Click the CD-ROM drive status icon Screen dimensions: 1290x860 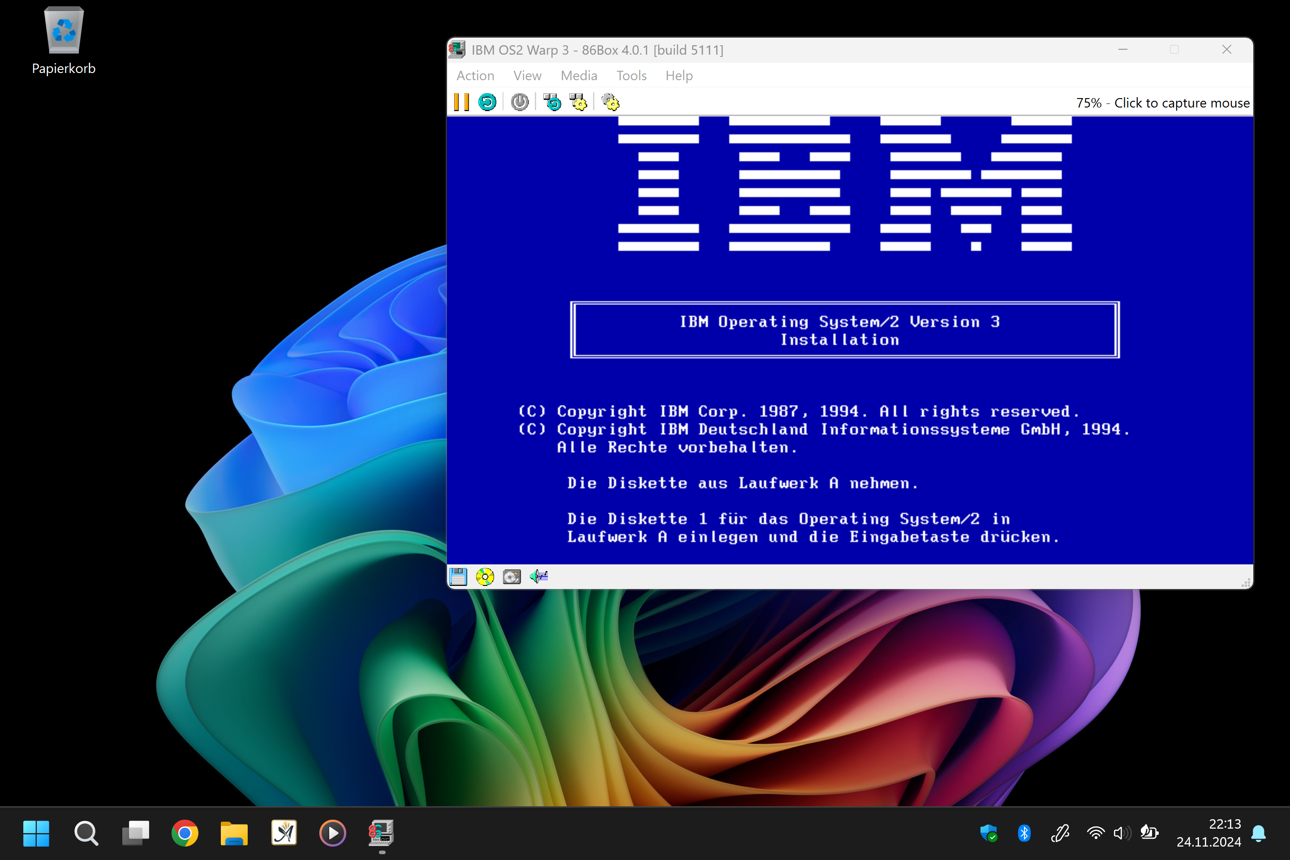tap(485, 577)
